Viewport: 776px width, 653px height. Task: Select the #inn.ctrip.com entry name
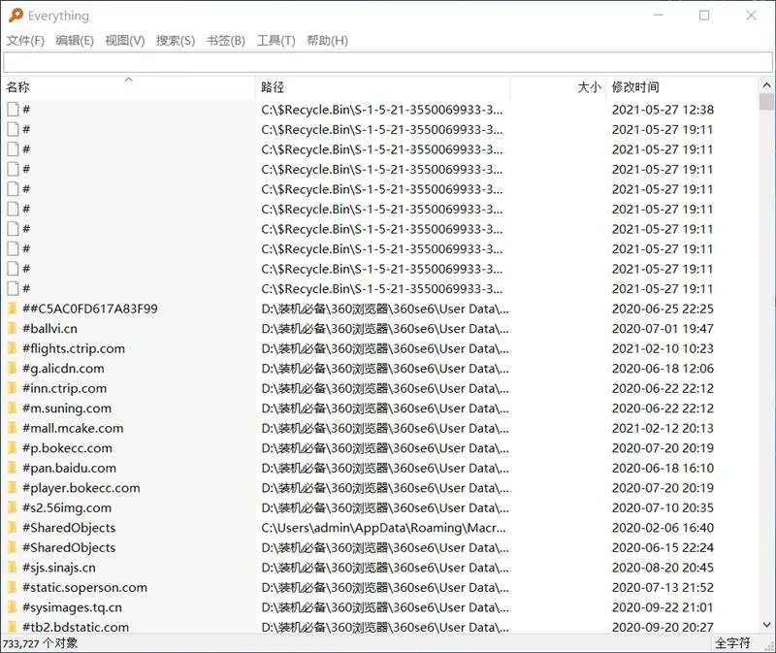(64, 388)
